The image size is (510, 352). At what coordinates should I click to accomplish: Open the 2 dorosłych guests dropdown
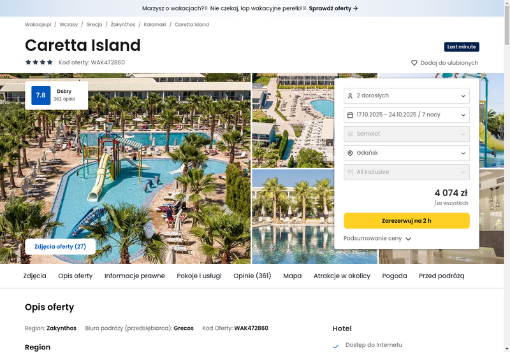click(x=407, y=95)
